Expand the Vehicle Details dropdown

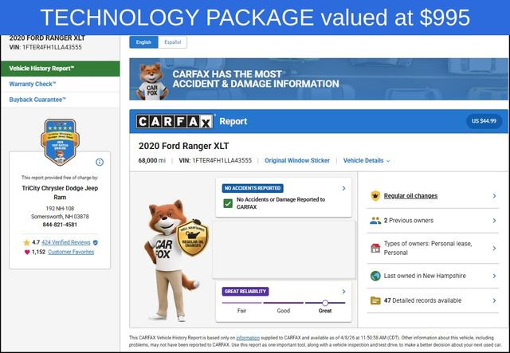pyautogui.click(x=367, y=160)
